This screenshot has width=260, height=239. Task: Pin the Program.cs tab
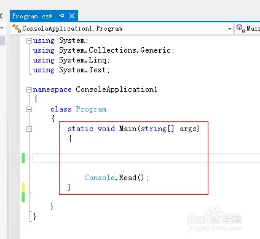[61, 16]
